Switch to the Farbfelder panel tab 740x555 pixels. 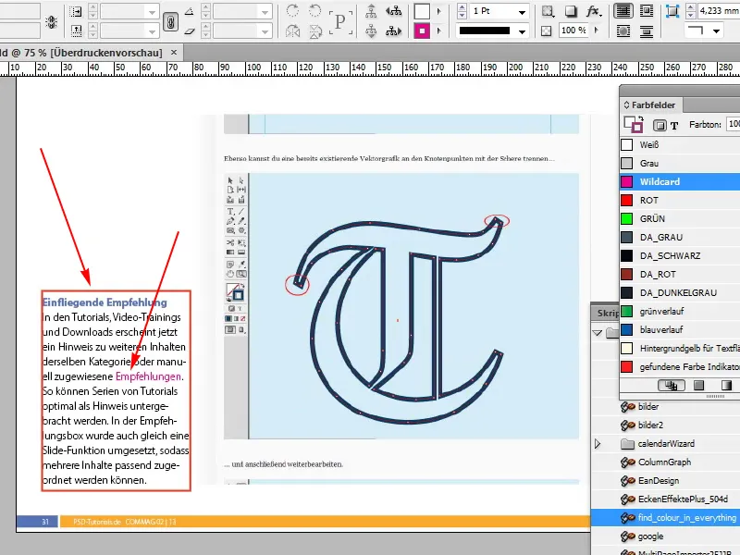(x=652, y=105)
